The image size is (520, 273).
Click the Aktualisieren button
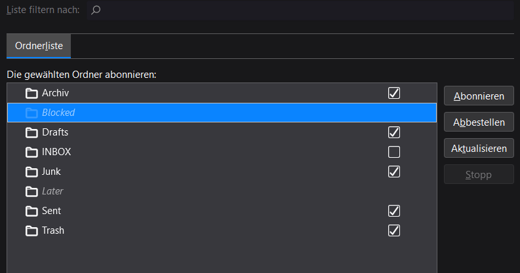[x=479, y=148]
